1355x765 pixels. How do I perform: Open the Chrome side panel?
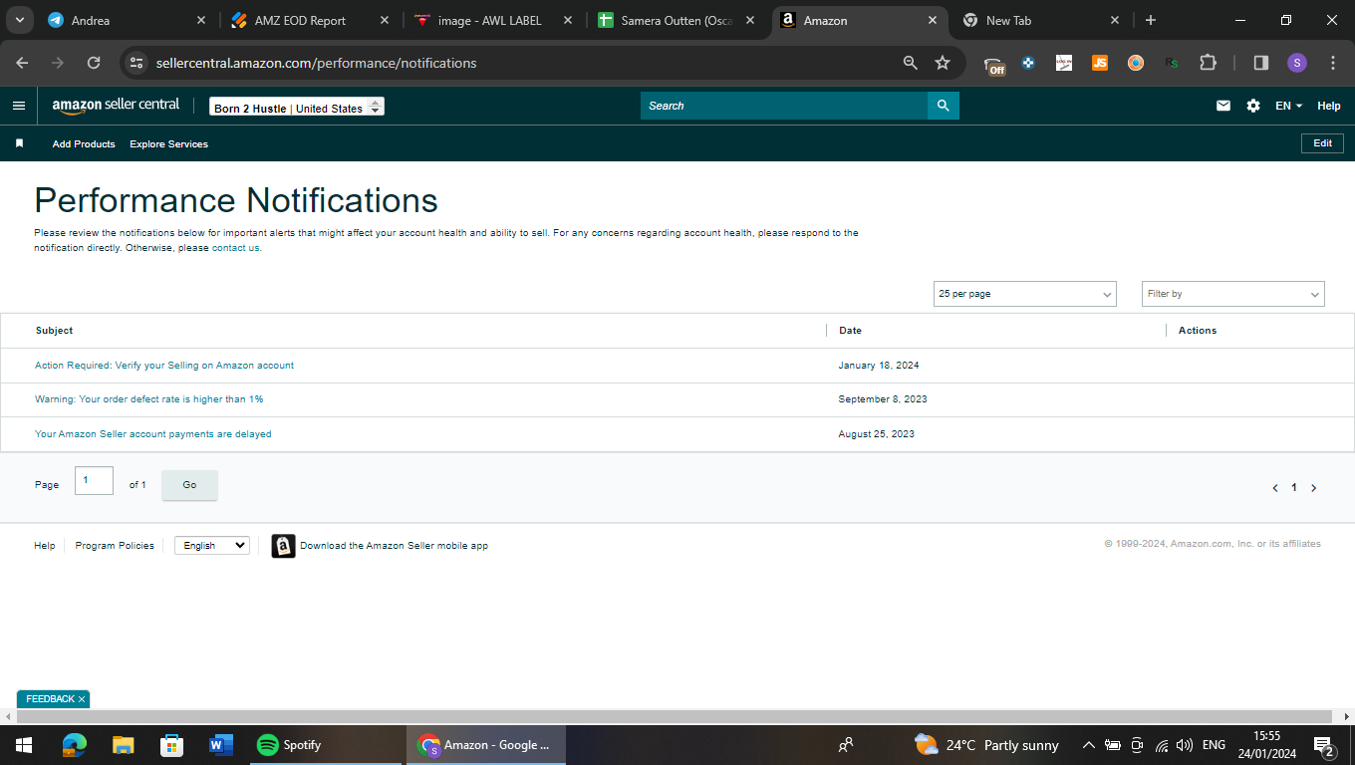coord(1261,63)
